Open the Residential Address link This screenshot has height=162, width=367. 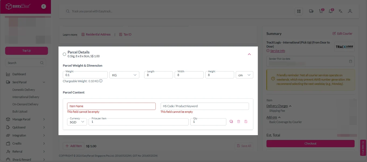click(98, 34)
